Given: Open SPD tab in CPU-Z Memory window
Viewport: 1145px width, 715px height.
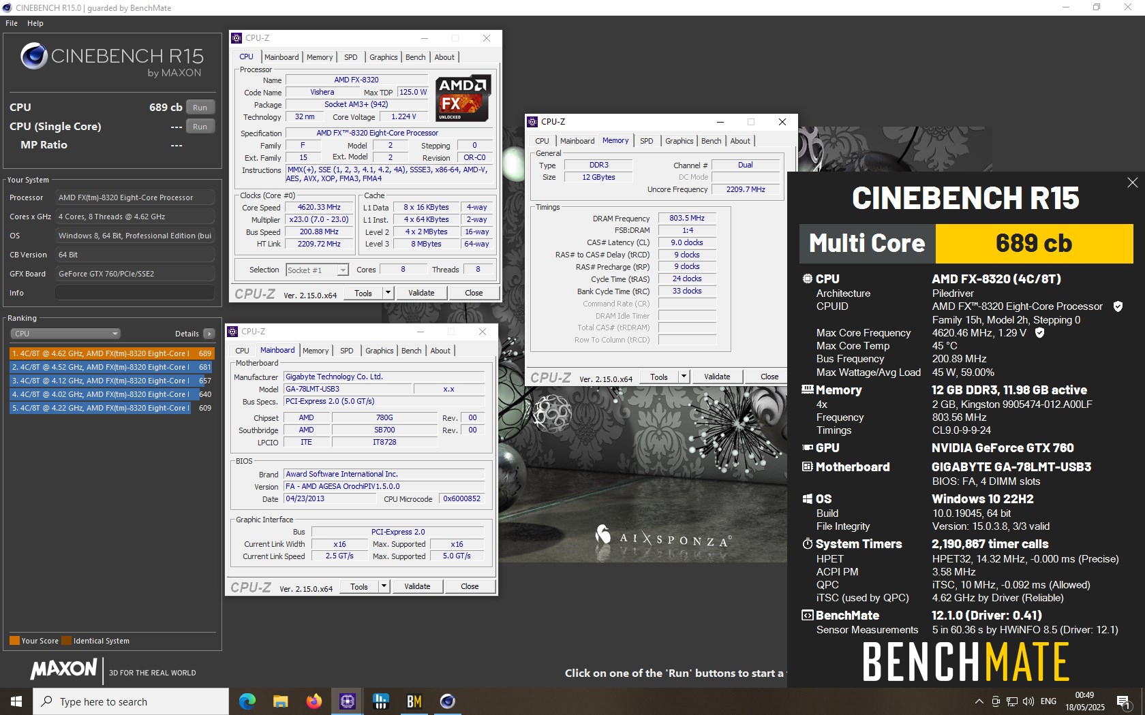Looking at the screenshot, I should pyautogui.click(x=646, y=141).
